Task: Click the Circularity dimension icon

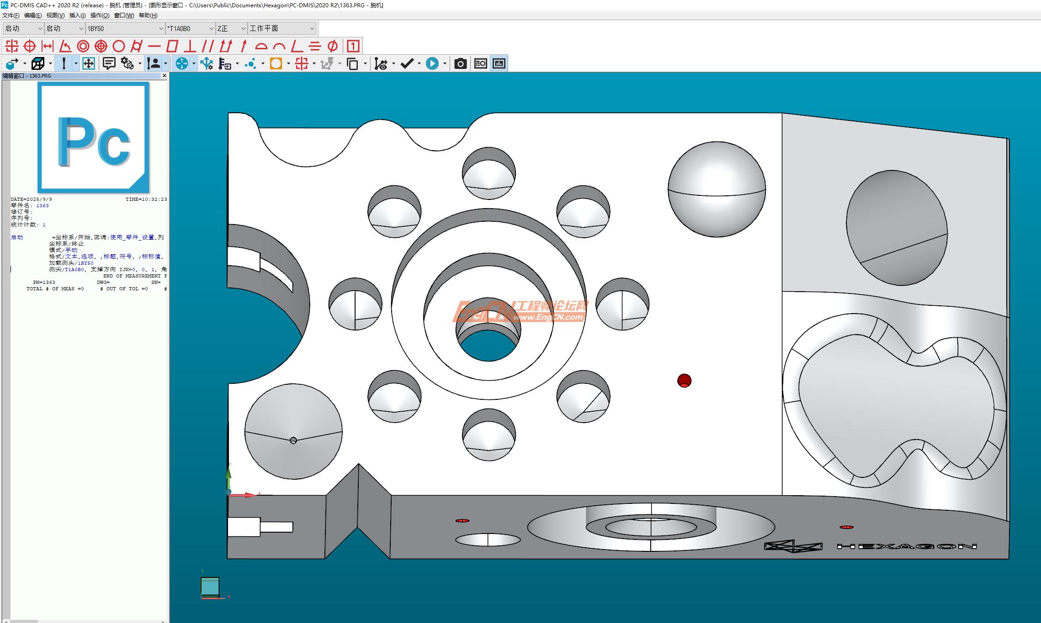Action: coord(118,46)
